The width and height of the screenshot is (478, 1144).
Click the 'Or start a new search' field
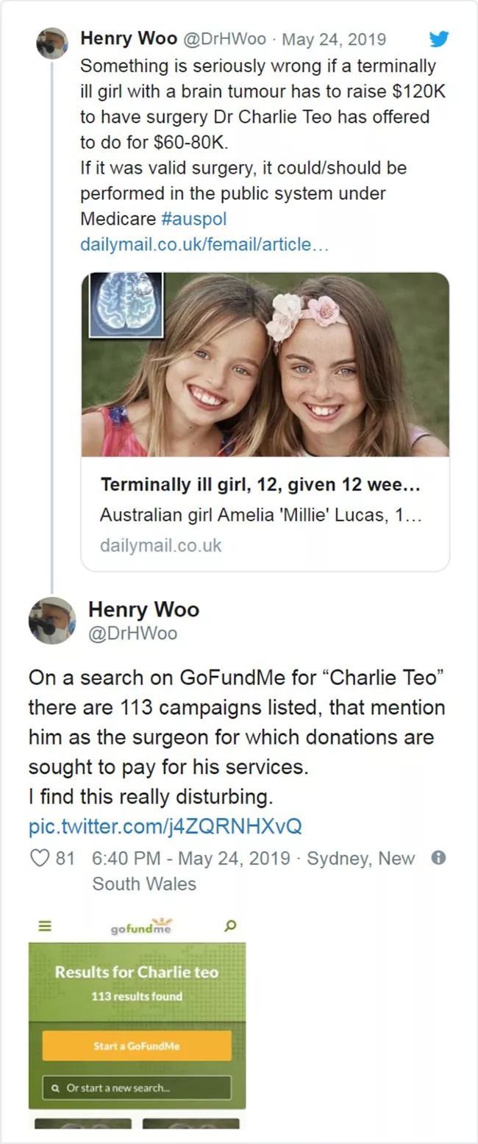pos(137,1087)
